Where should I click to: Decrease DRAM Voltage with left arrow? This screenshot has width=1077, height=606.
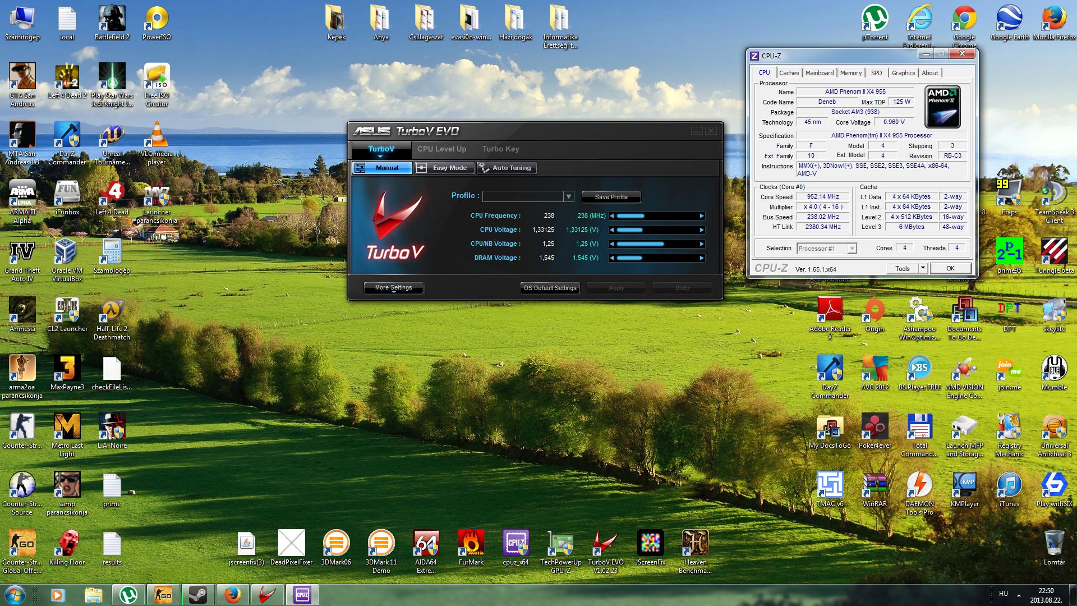[612, 258]
